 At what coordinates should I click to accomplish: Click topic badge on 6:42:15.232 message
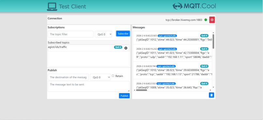coord(167,49)
